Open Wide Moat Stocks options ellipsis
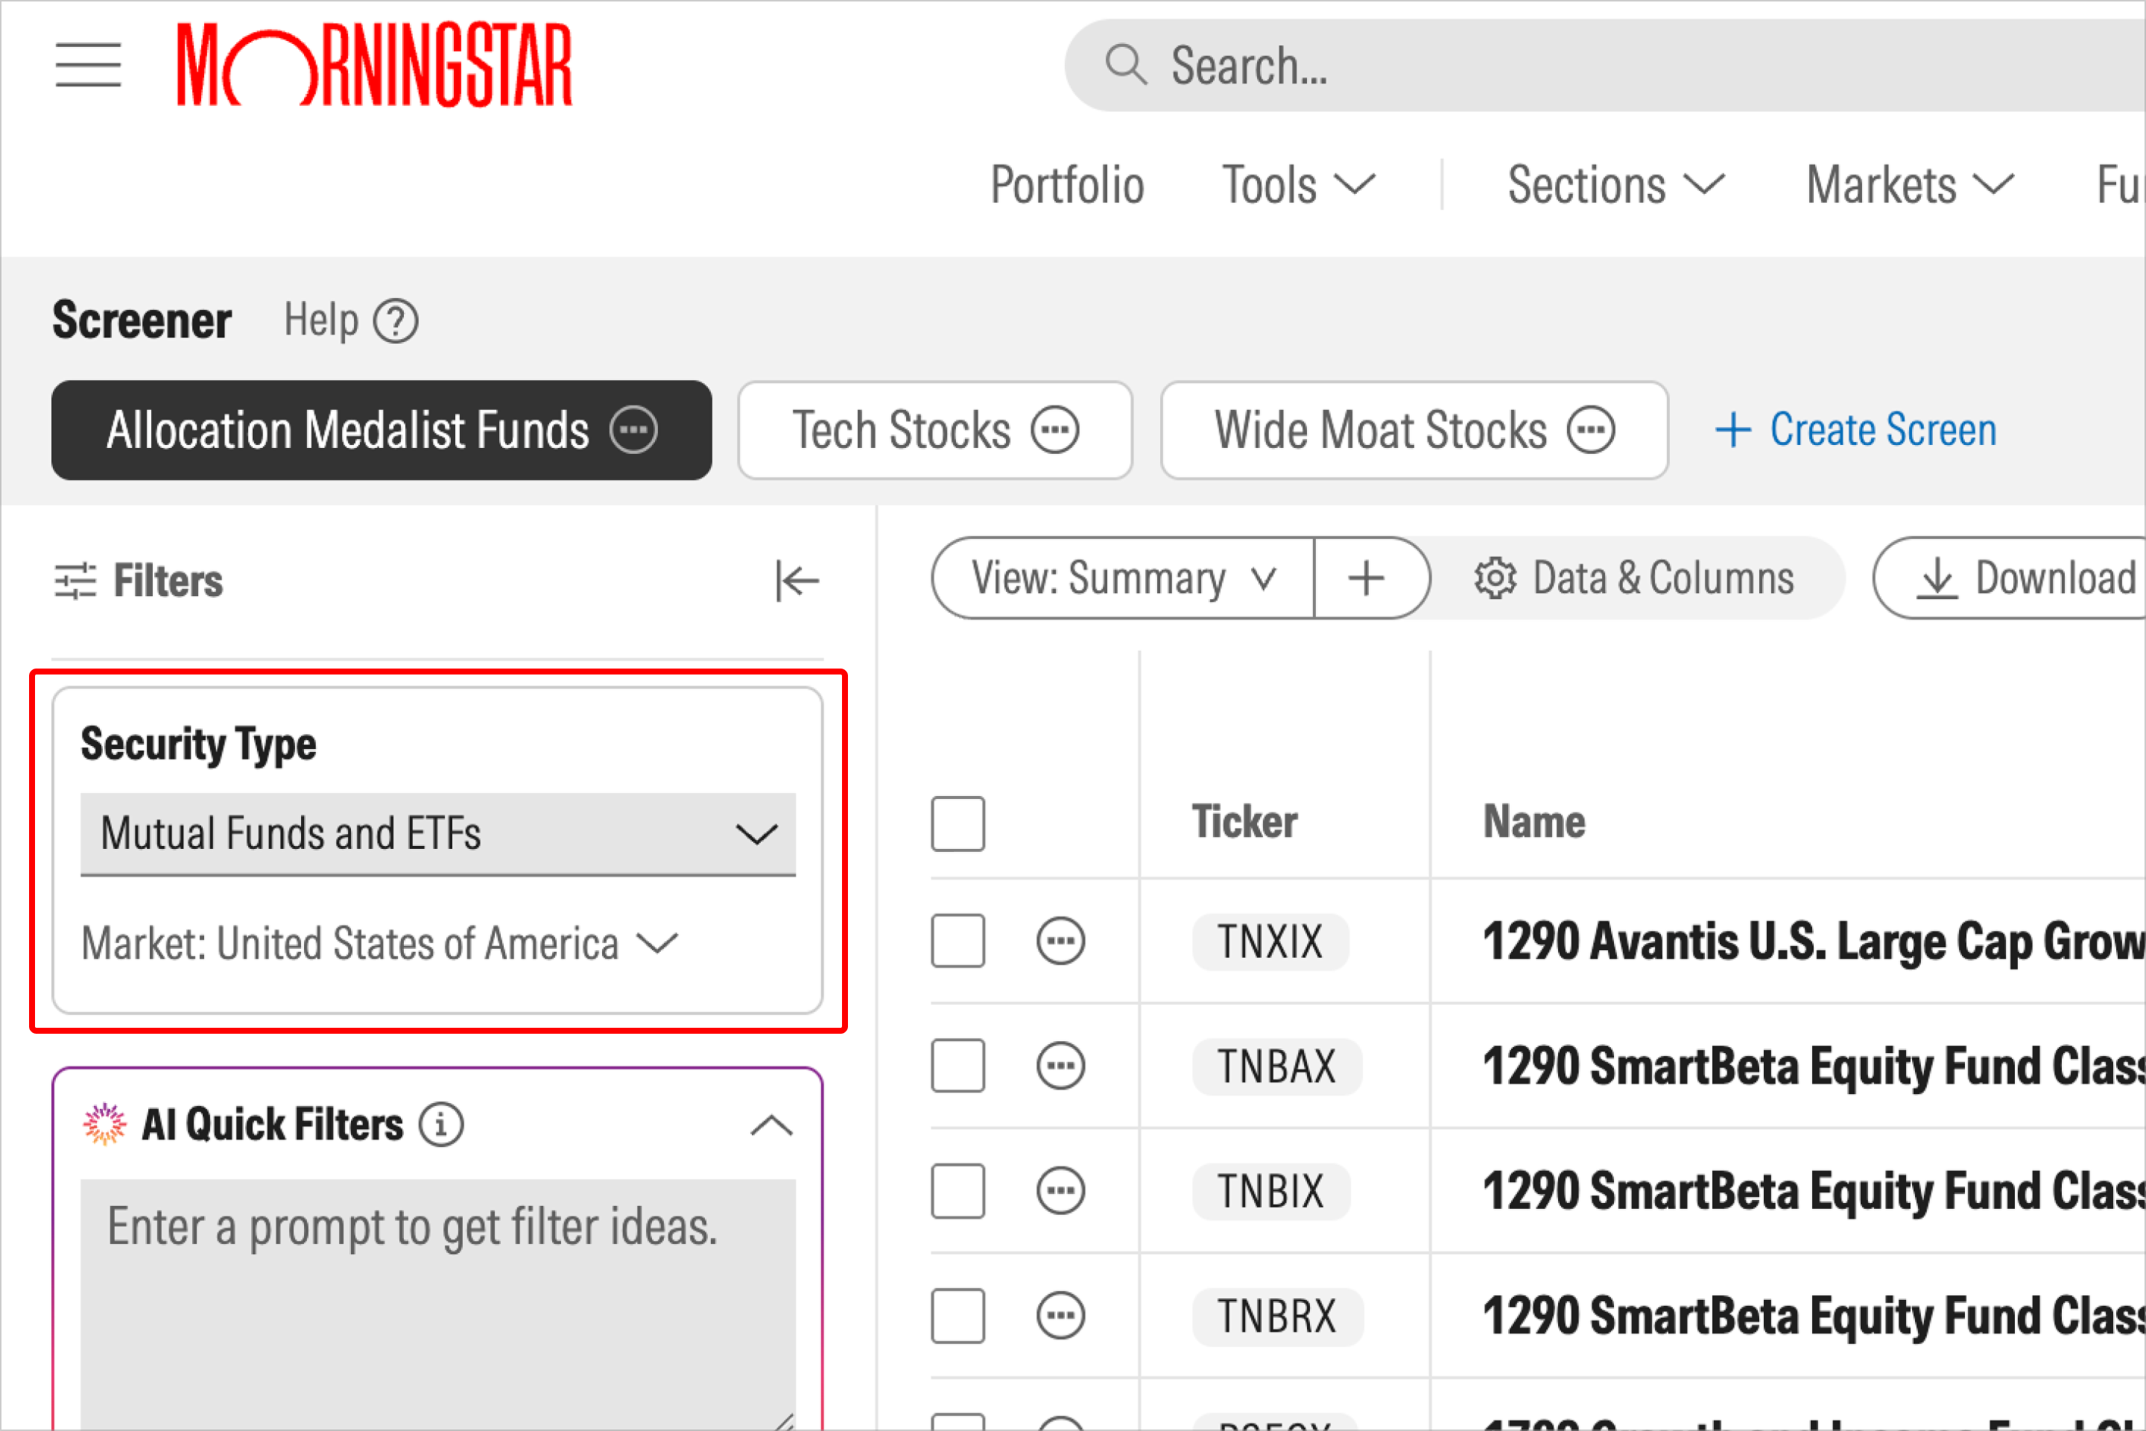Screen dimensions: 2146x1431 click(x=1592, y=430)
